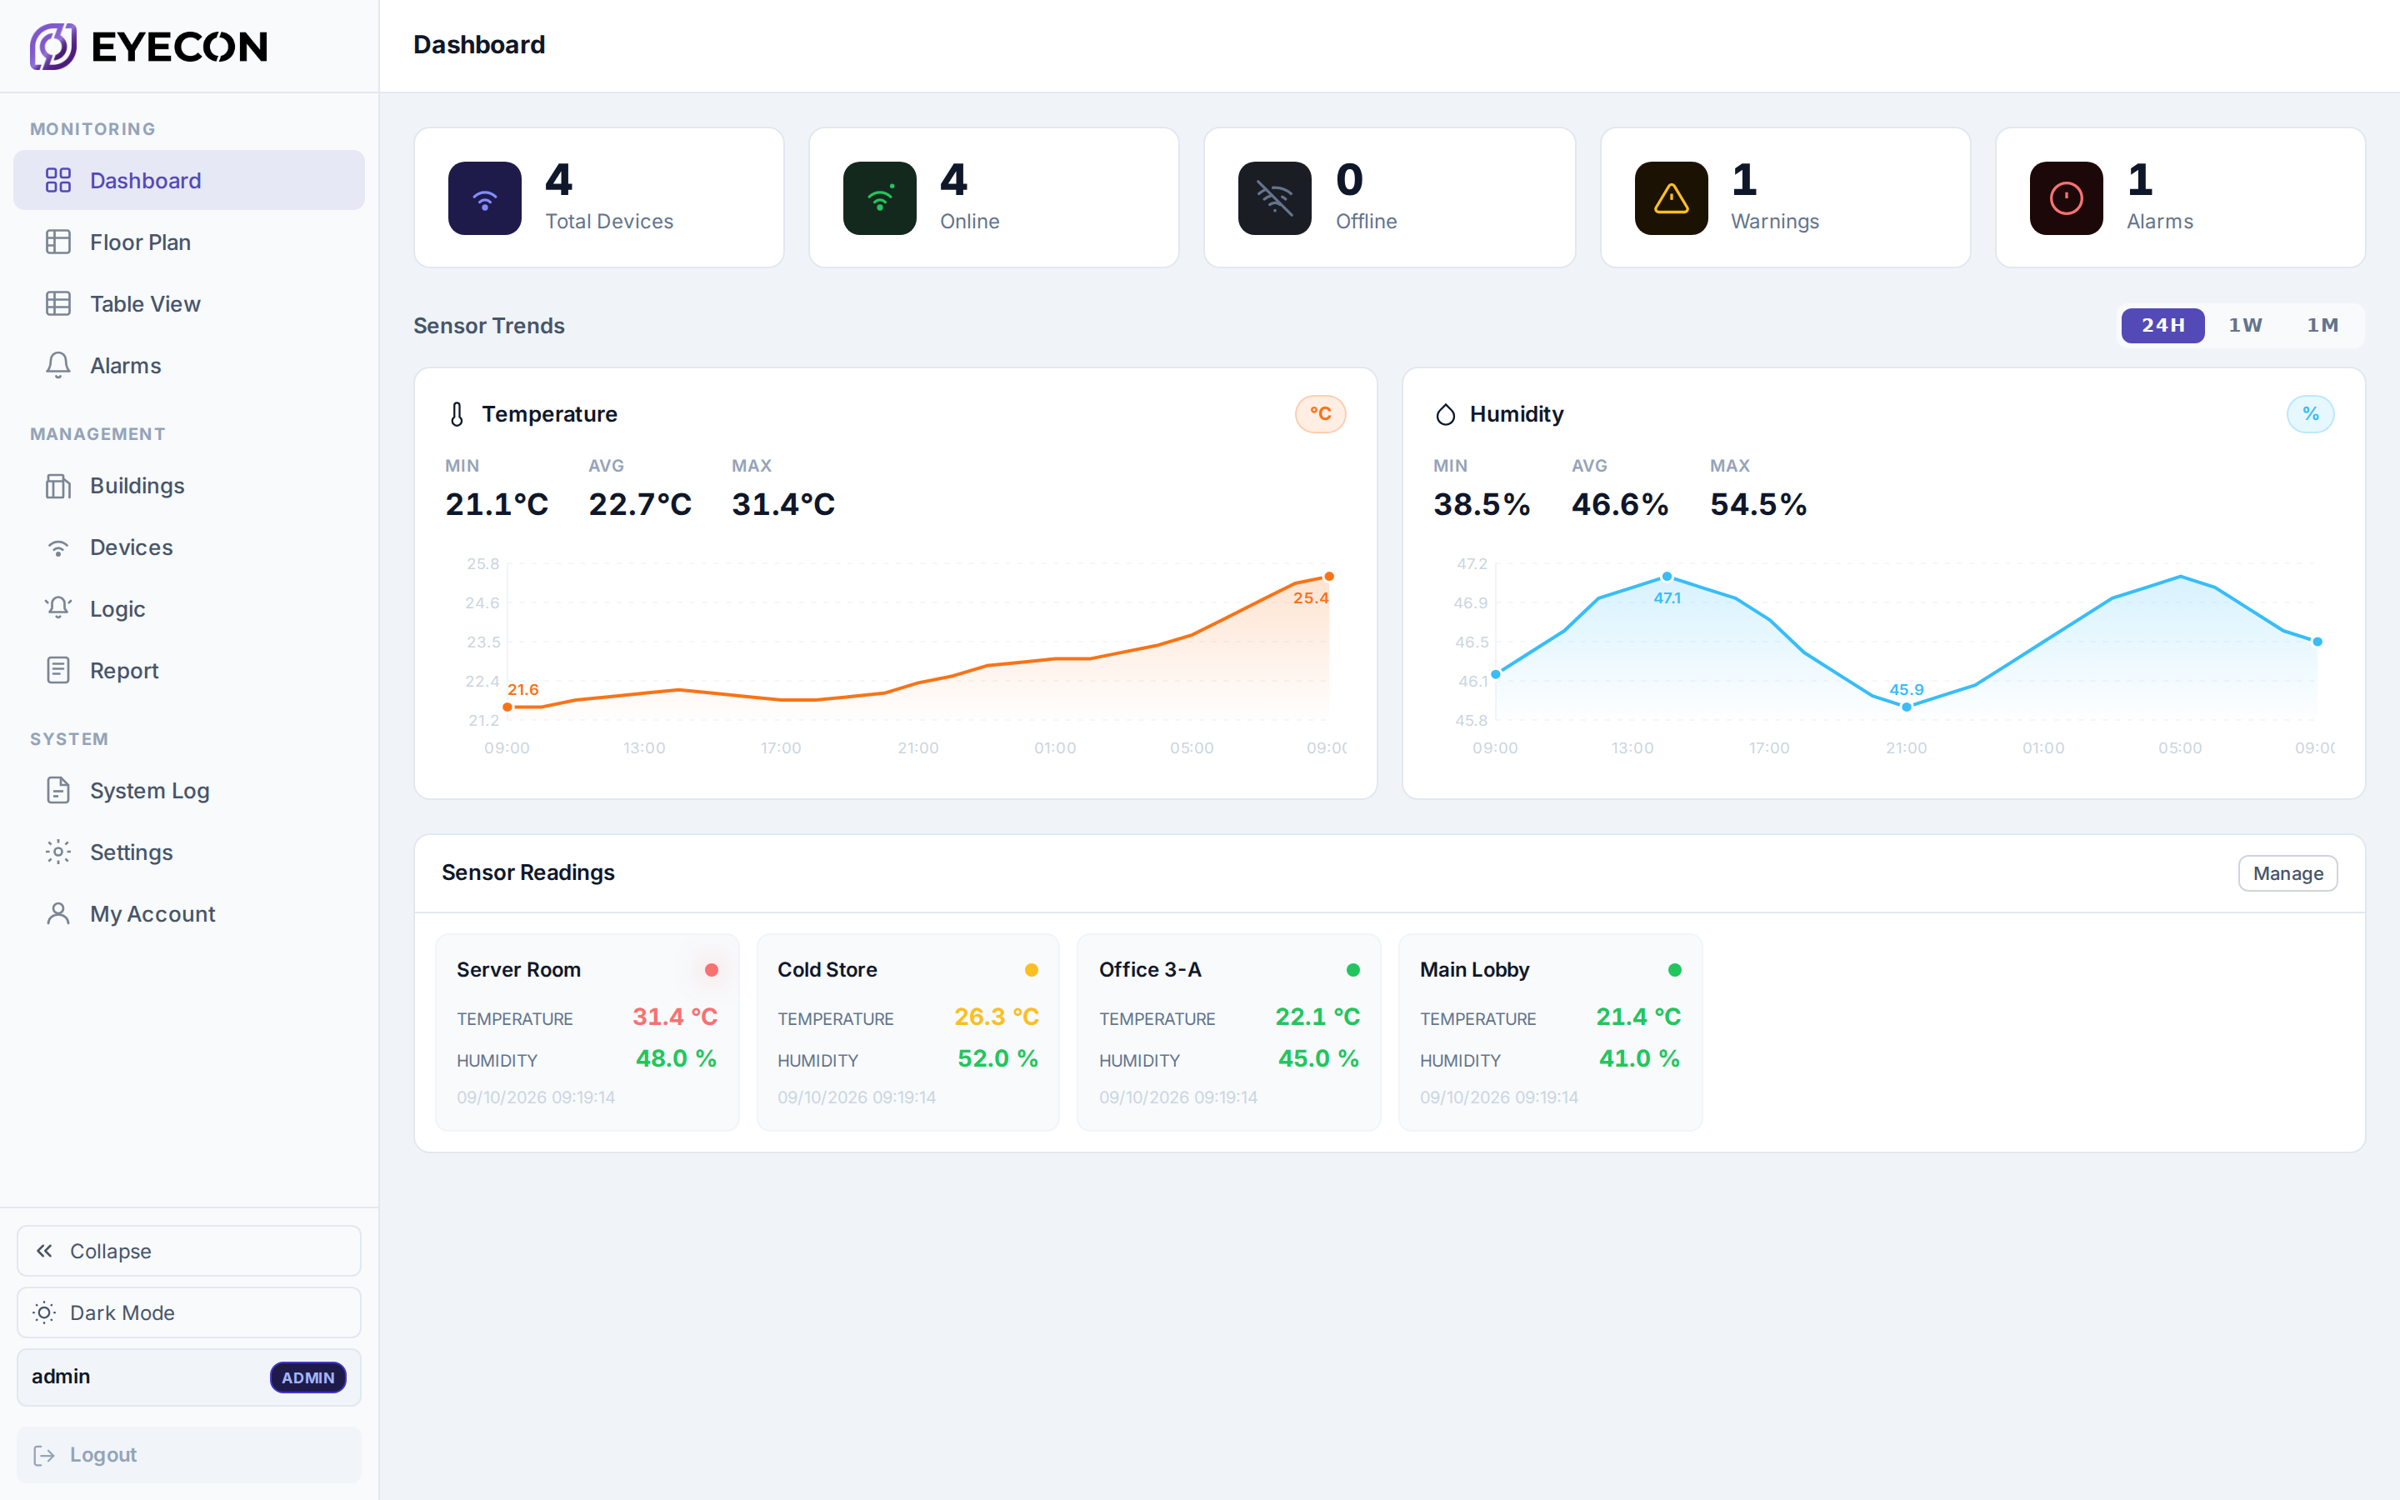
Task: Click the ADMIN role badge
Action: coord(307,1377)
